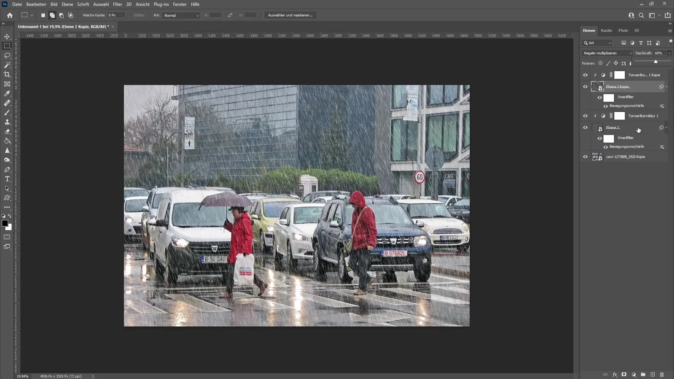Select the Horizontal Type tool
This screenshot has width=674, height=379.
coord(7,179)
